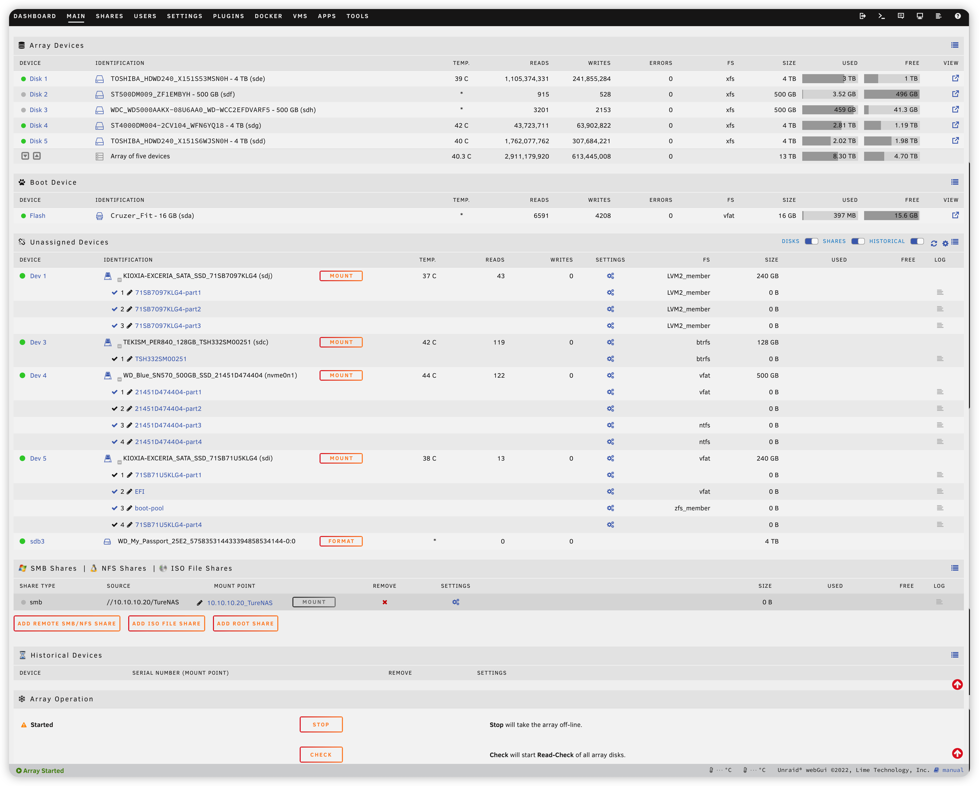979x786 pixels.
Task: Collapse partitions of KIOXIA sdi device
Action: (119, 462)
